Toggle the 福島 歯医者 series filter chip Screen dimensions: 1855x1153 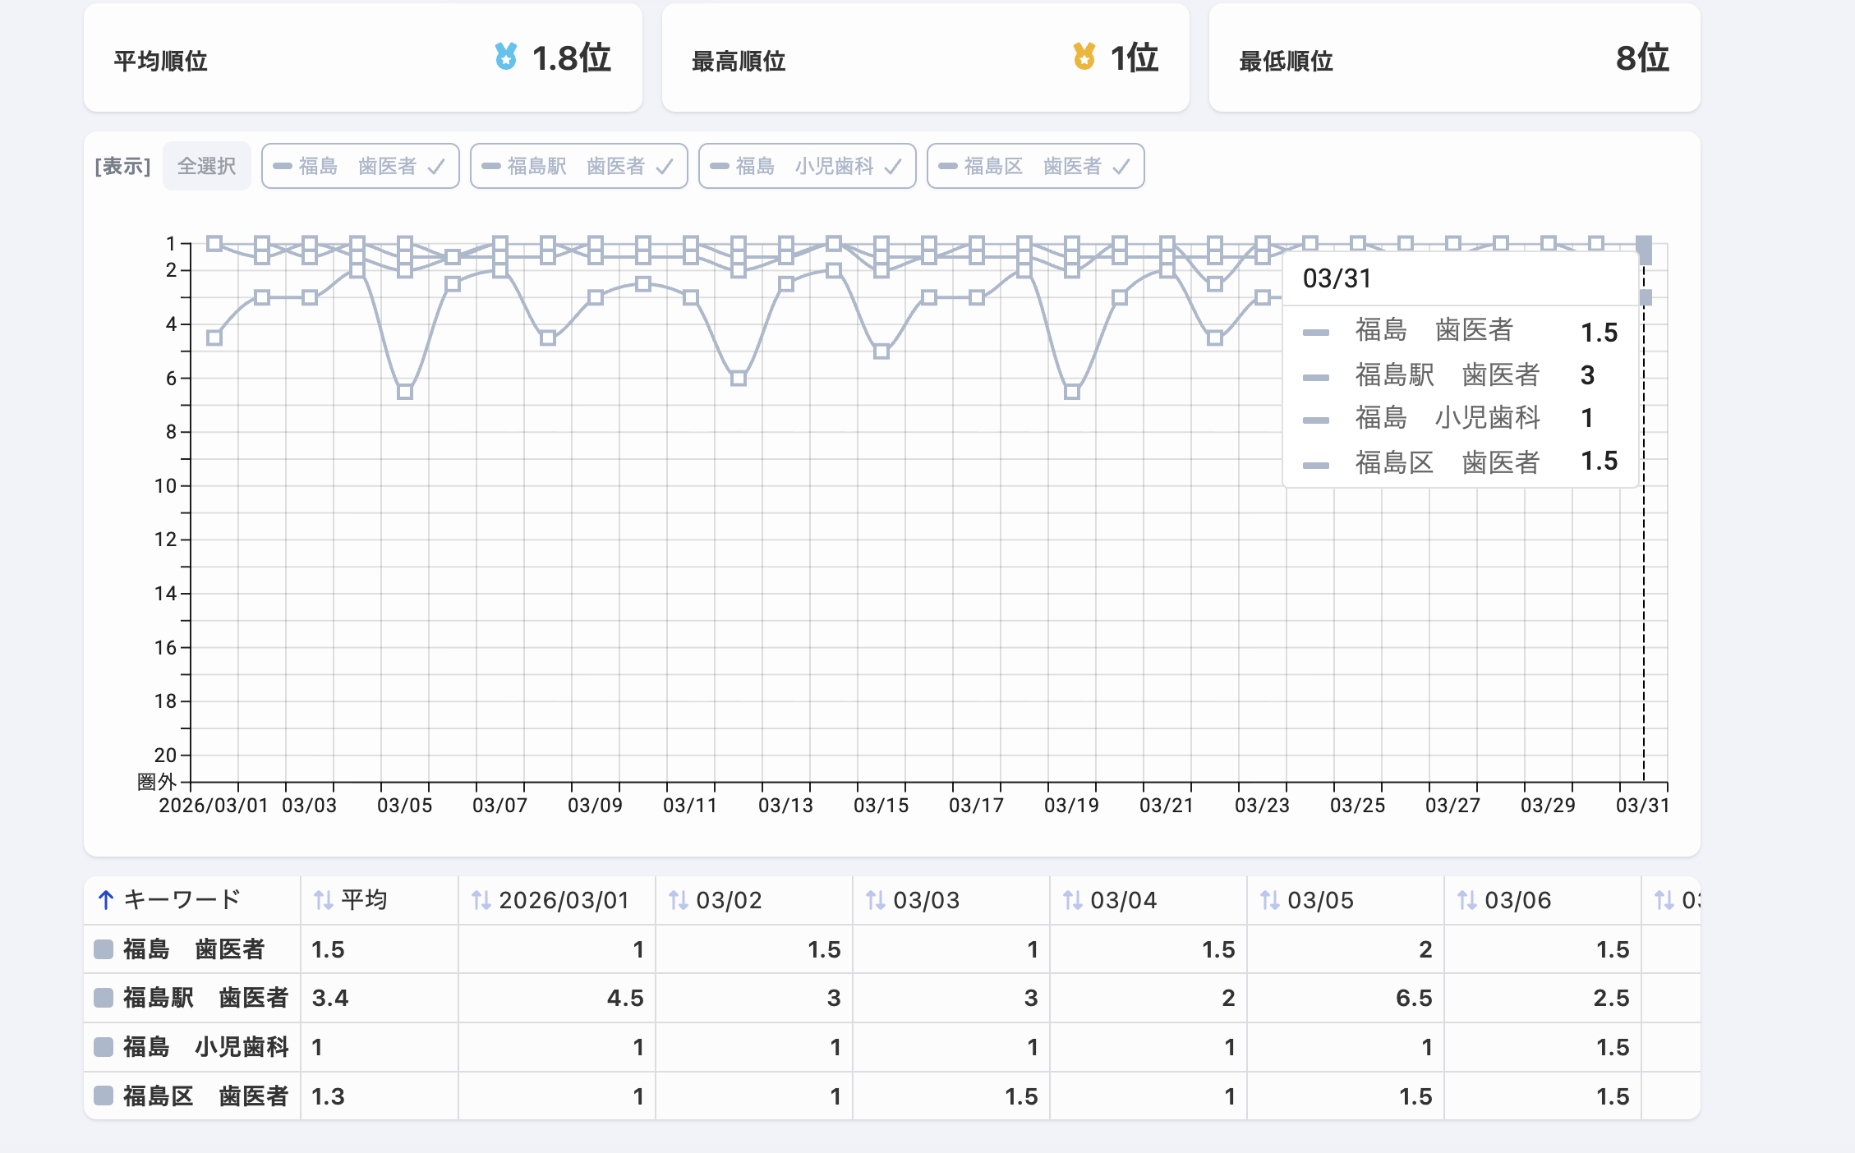[360, 167]
